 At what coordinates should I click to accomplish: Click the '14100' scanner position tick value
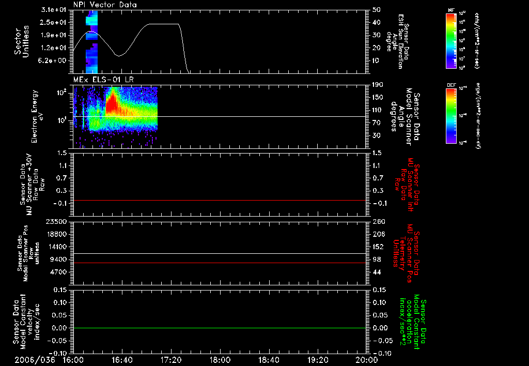[56, 247]
